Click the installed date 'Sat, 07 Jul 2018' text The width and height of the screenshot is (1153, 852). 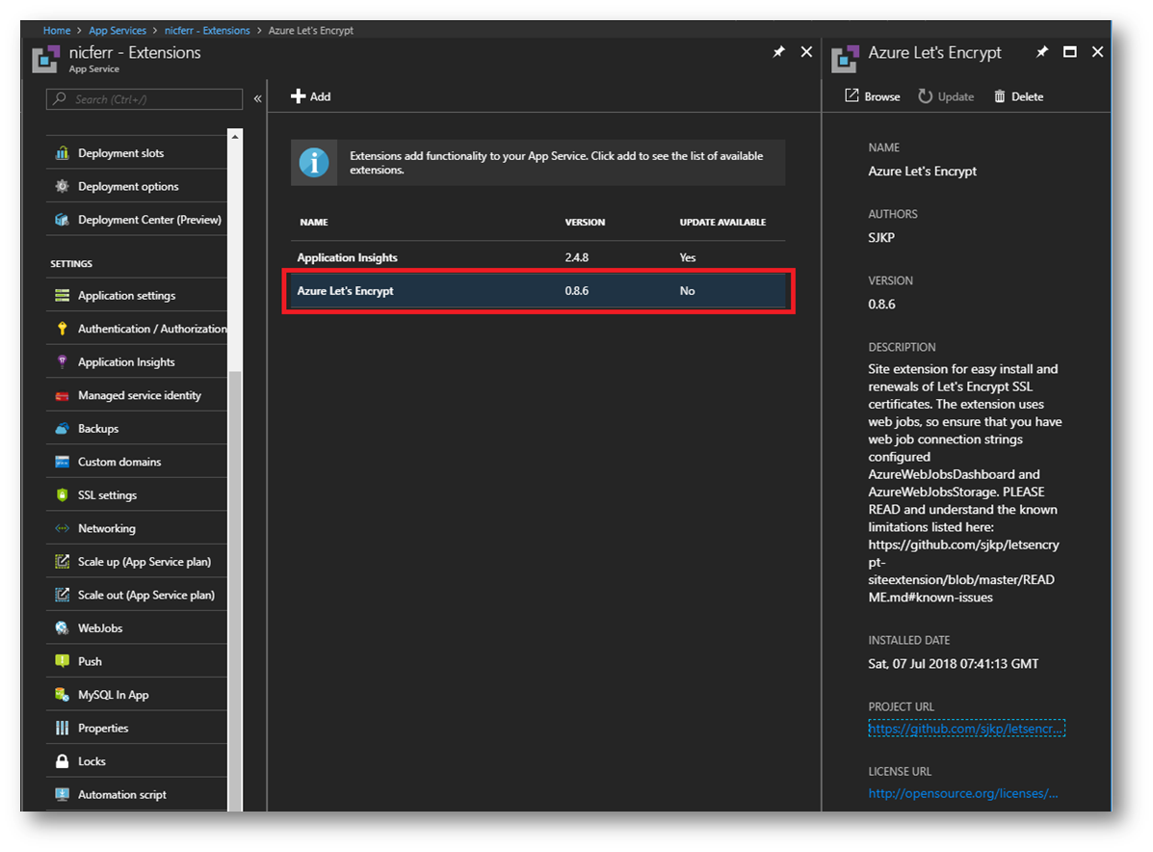click(x=953, y=664)
